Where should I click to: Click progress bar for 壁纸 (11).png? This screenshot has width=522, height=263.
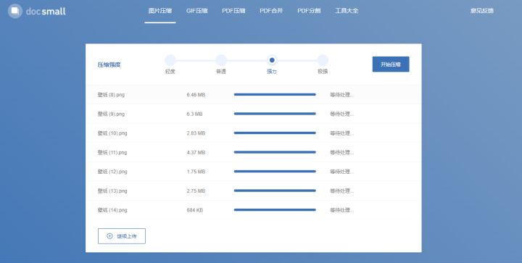click(x=275, y=152)
